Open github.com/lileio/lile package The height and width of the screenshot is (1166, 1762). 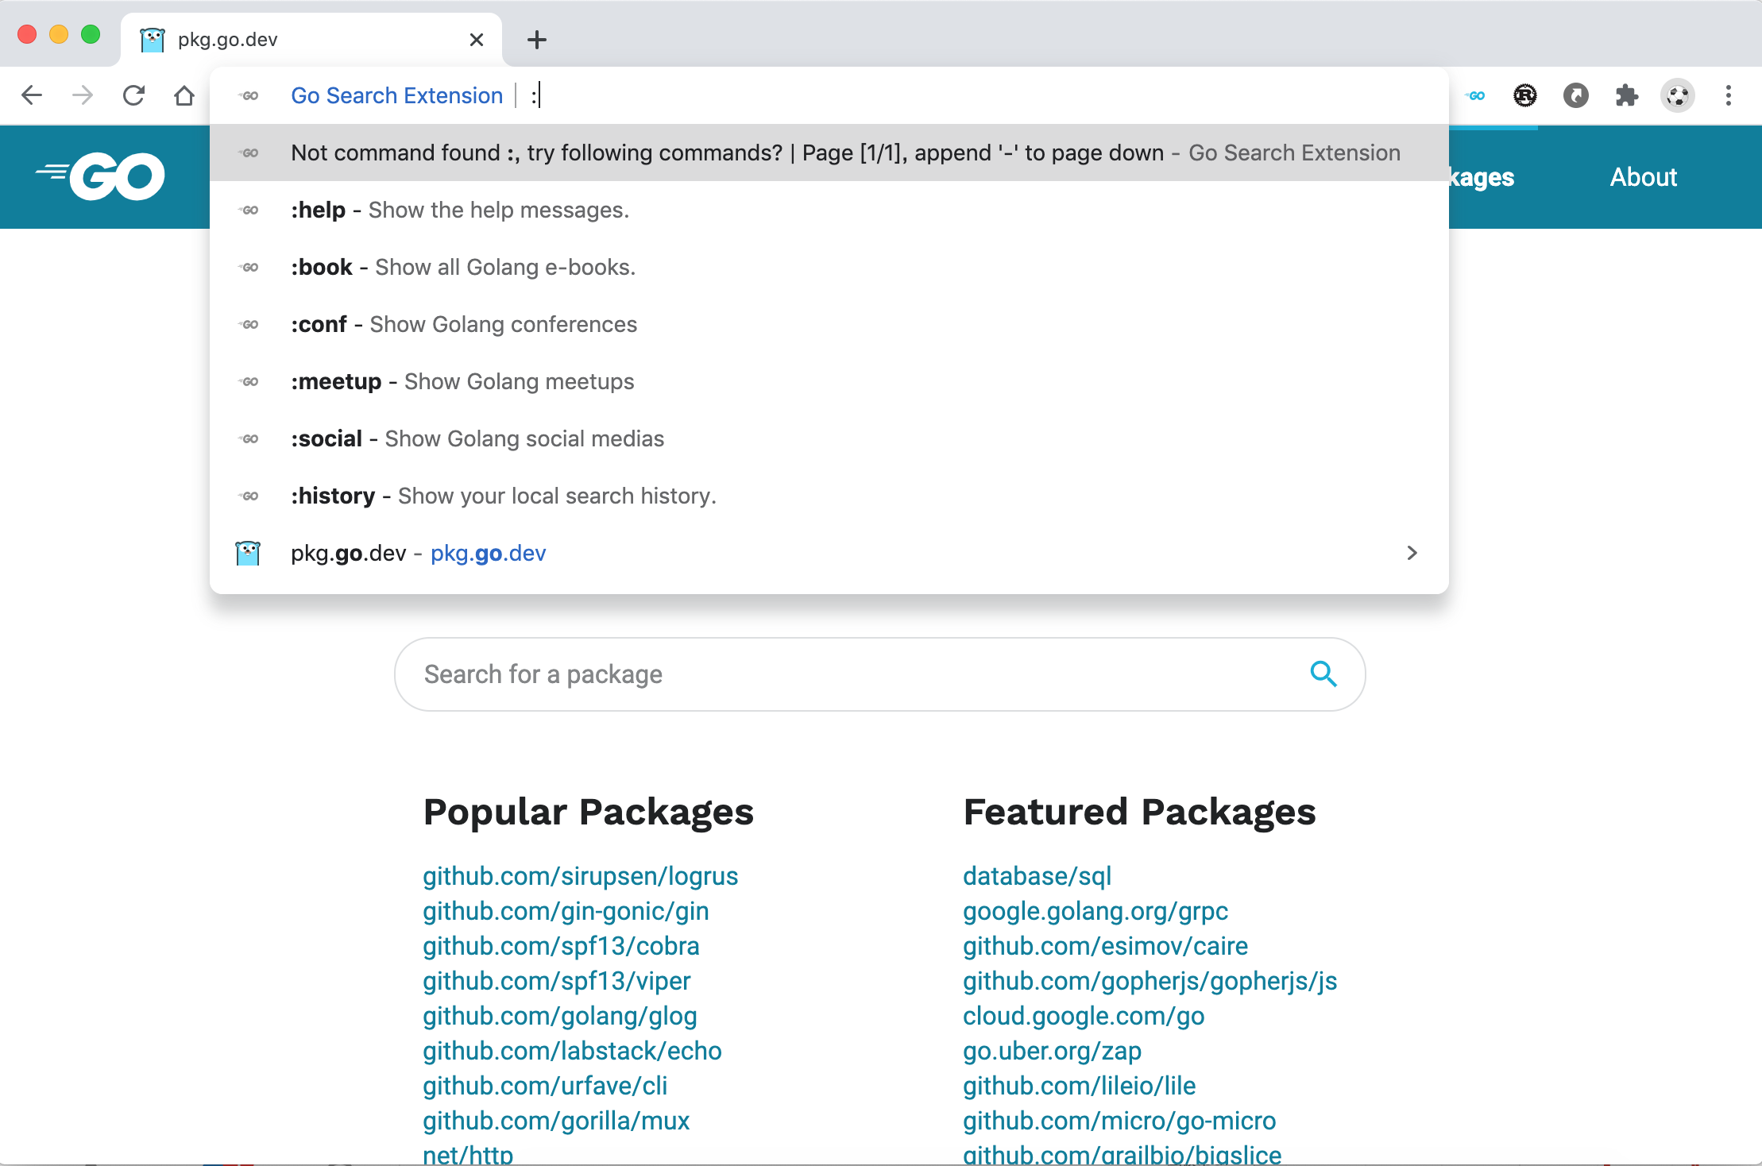pos(1080,1086)
